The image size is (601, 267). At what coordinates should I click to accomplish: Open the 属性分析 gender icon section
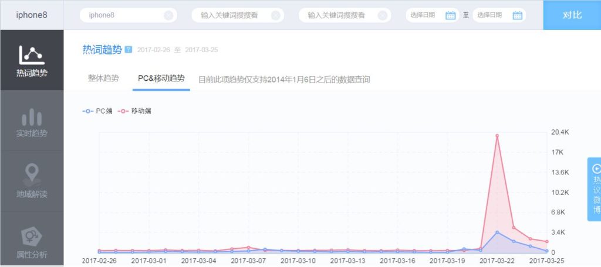tap(32, 239)
